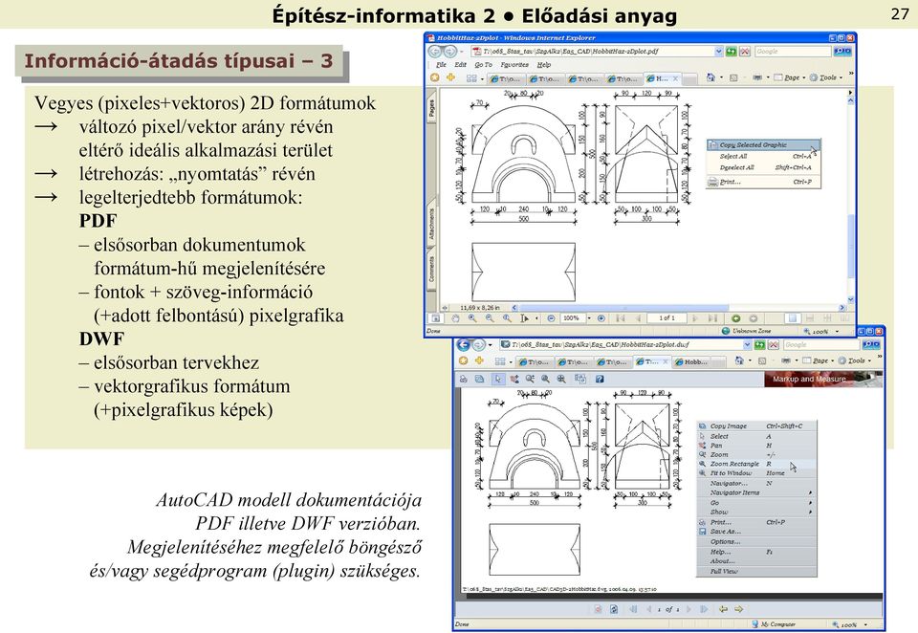Image resolution: width=918 pixels, height=633 pixels.
Task: Open Favorites menu in PDF browser window
Action: [514, 65]
